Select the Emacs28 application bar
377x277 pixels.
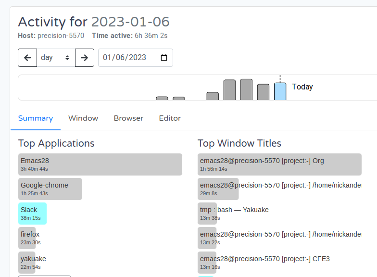pos(100,164)
